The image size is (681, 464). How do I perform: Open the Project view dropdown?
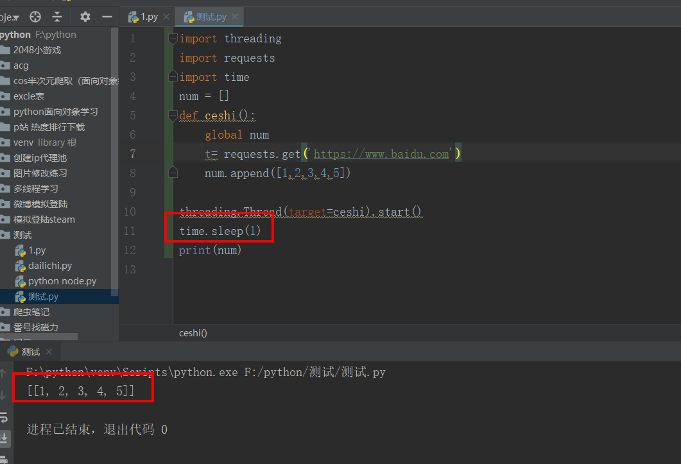tap(9, 17)
